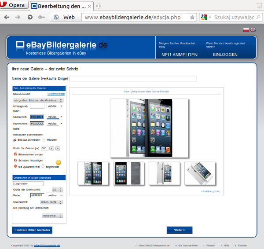Click EINLOGGEN

pos(225,55)
